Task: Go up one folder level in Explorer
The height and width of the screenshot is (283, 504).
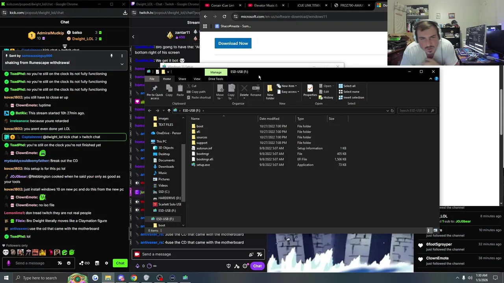Action: coord(169,110)
